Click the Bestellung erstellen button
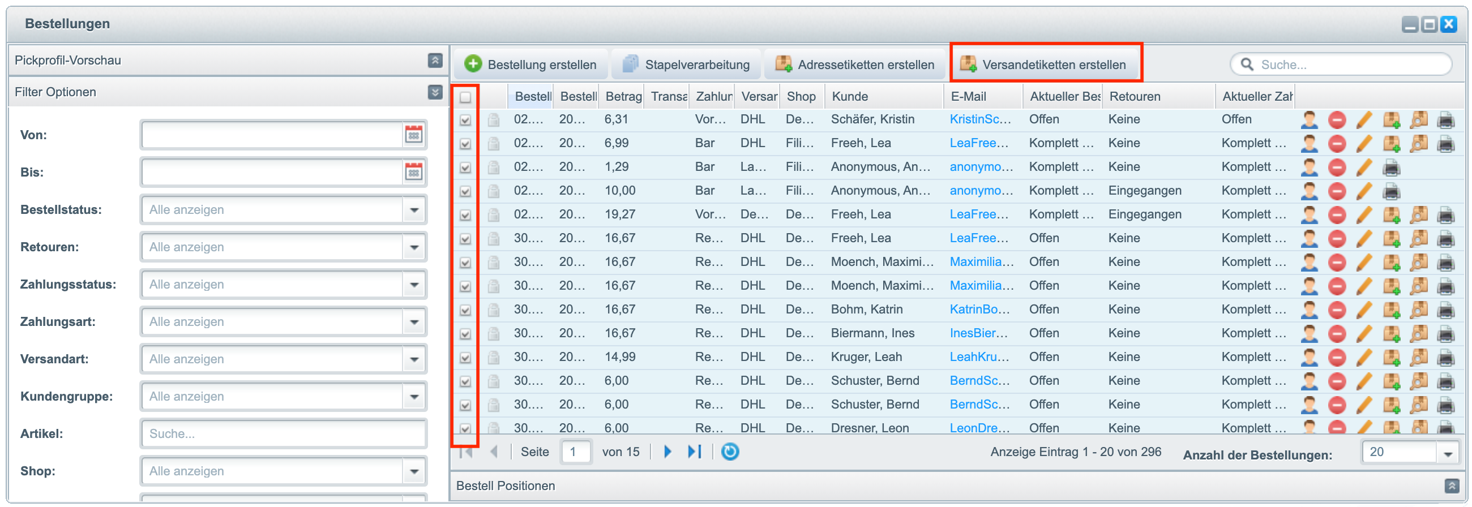The width and height of the screenshot is (1472, 507). click(x=531, y=65)
